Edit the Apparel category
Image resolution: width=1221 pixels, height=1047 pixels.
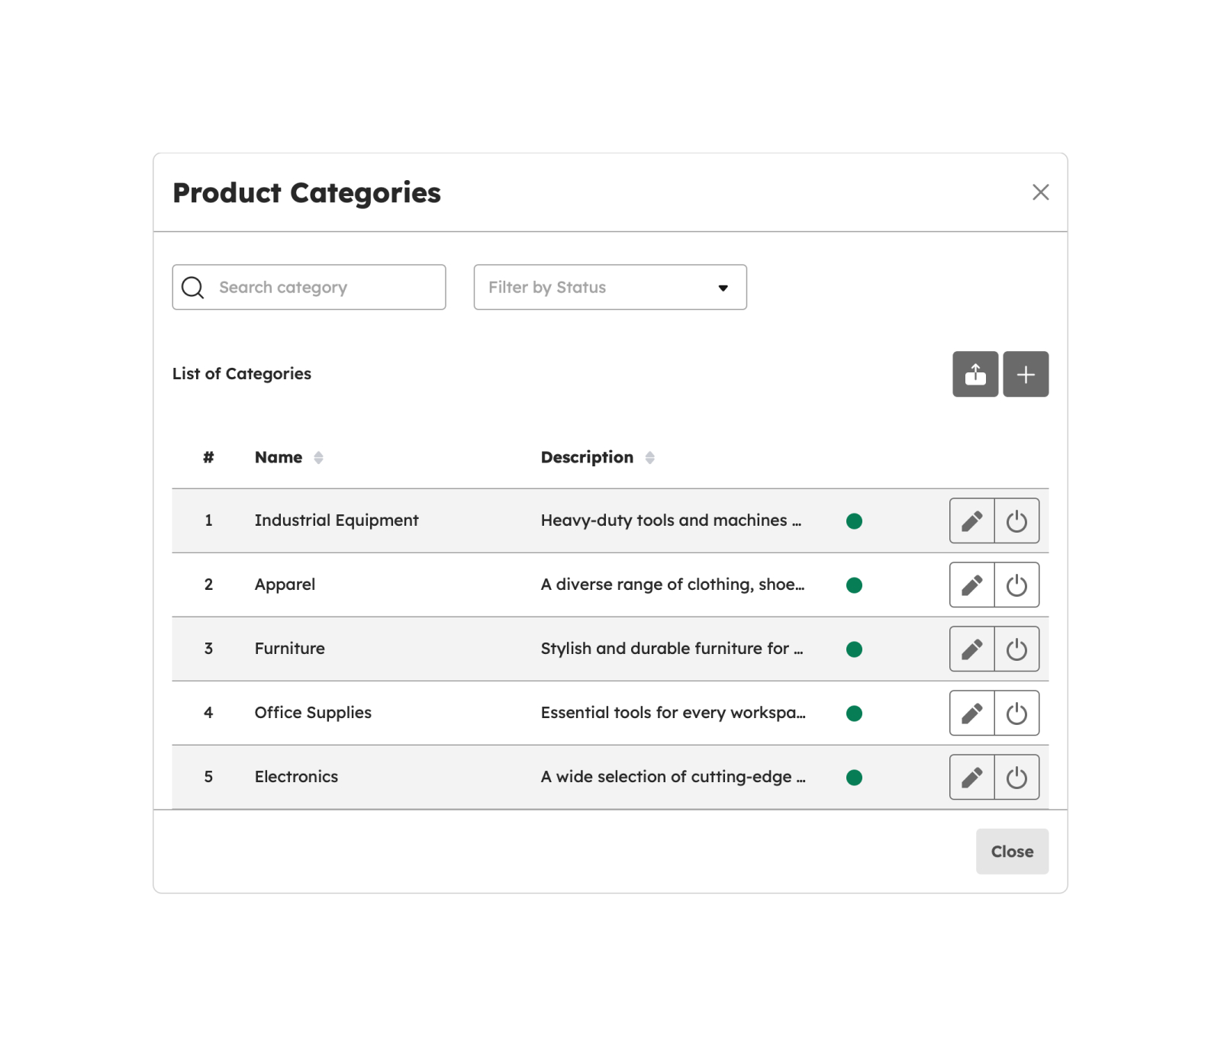point(971,585)
